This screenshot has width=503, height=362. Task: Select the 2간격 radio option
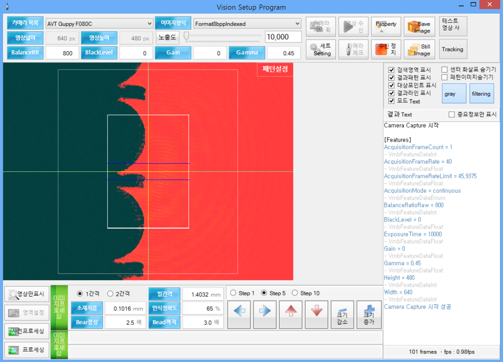[110, 294]
